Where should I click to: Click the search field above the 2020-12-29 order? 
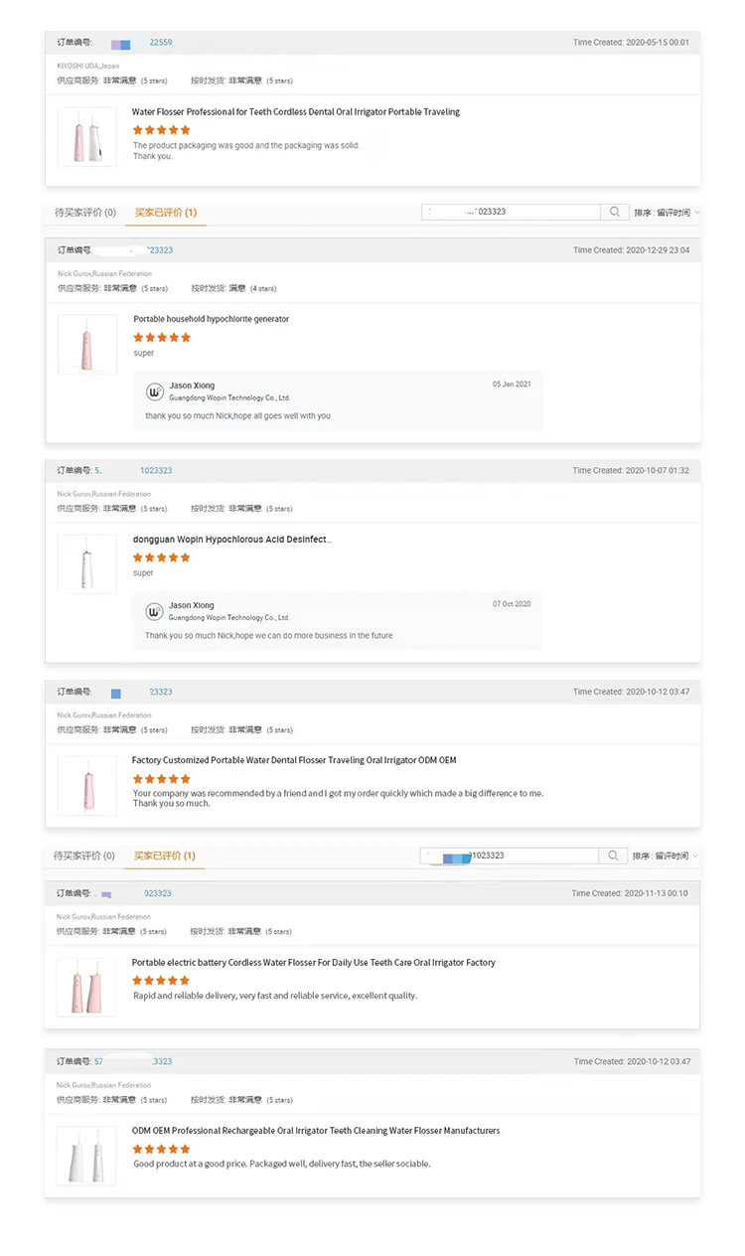coord(512,212)
